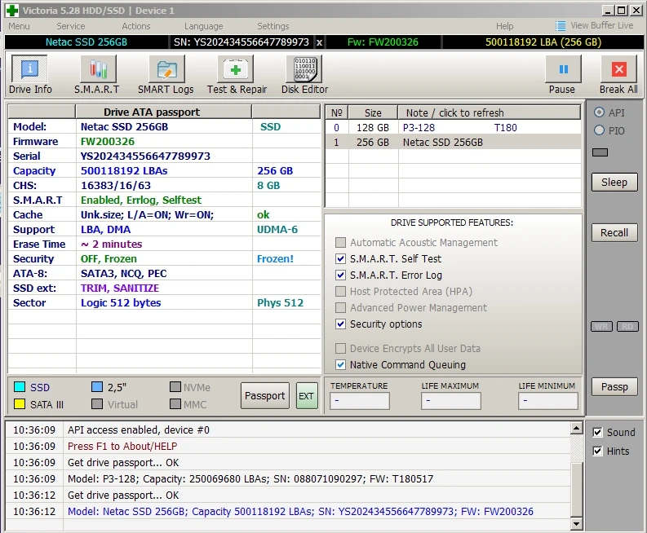Select the PIO access radio button
This screenshot has width=647, height=533.
[599, 130]
